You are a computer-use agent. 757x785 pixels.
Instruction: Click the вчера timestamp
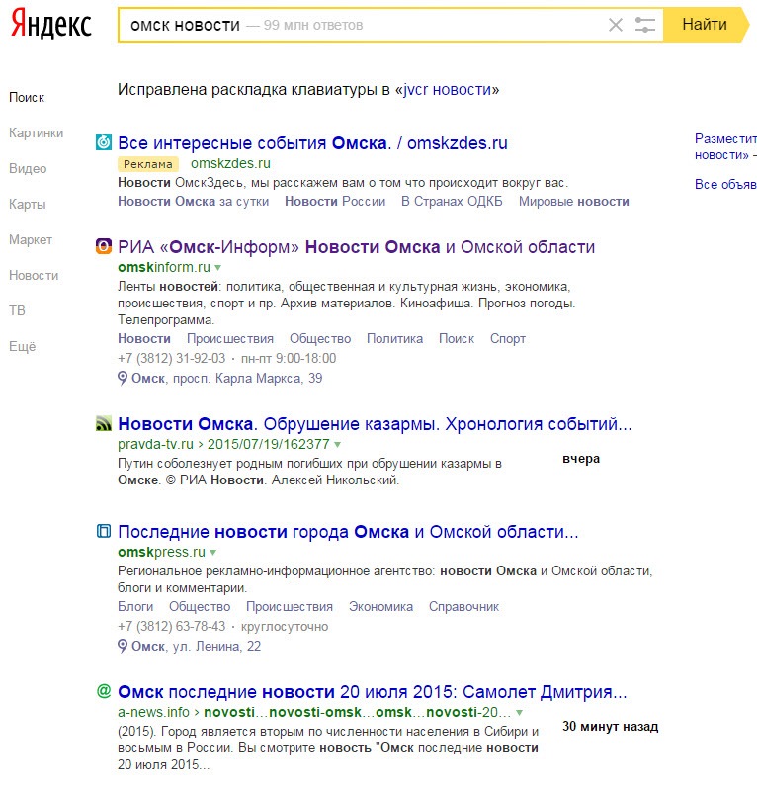tap(581, 459)
